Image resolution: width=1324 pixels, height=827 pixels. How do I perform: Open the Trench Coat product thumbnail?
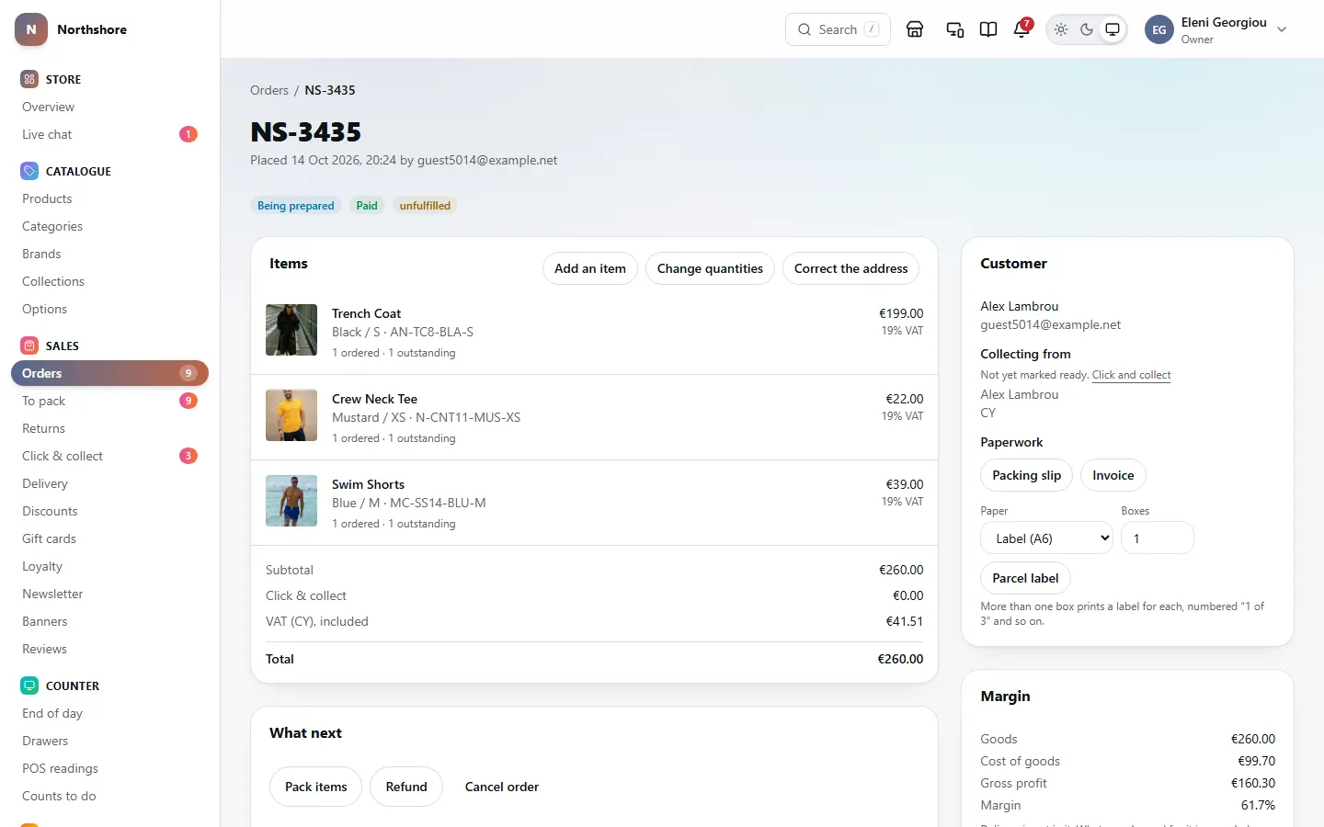(291, 330)
